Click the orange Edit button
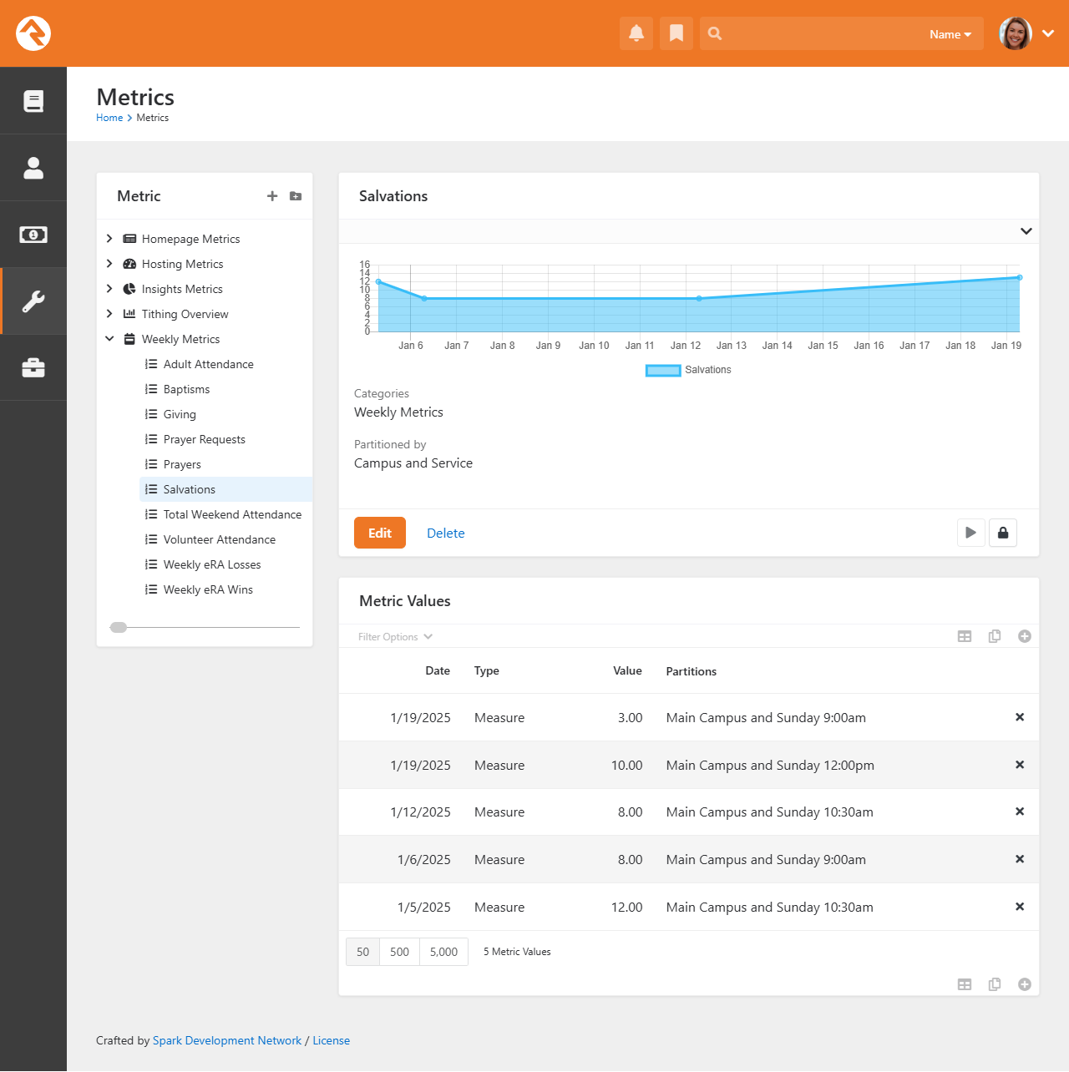This screenshot has height=1072, width=1069. pyautogui.click(x=380, y=533)
